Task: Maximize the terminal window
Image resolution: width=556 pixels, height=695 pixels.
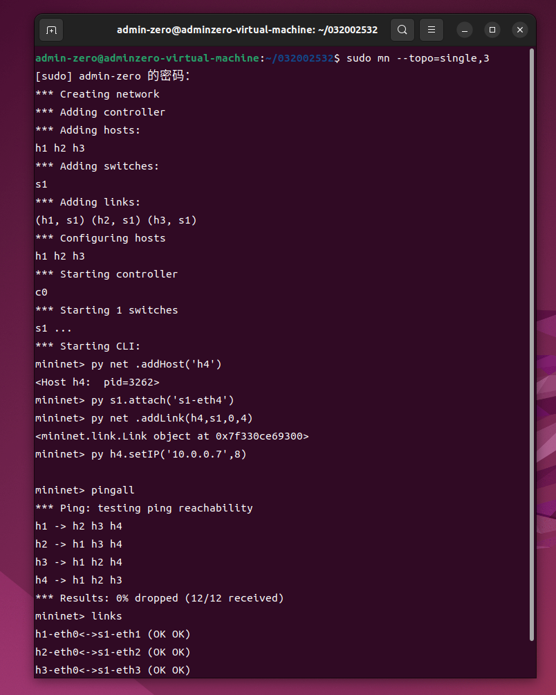Action: (x=492, y=30)
